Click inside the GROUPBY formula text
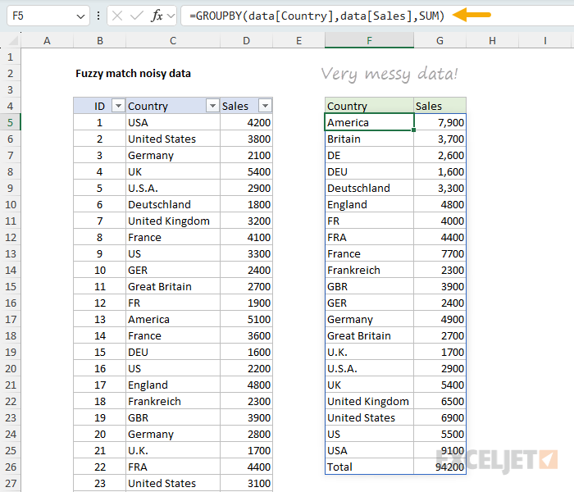The height and width of the screenshot is (492, 574). 317,16
